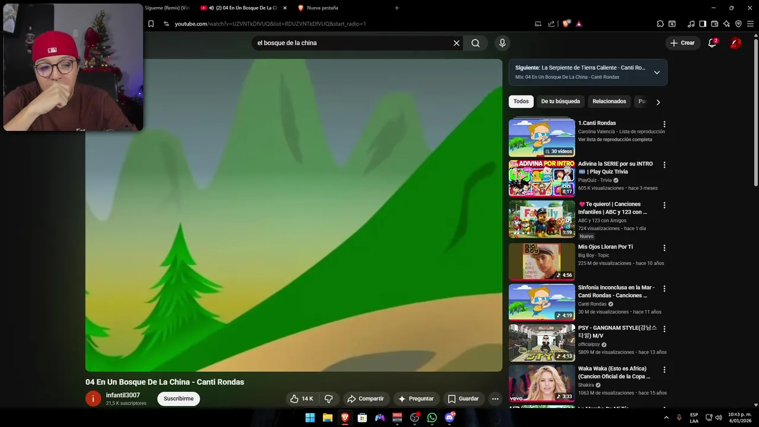759x427 pixels.
Task: Run search with the magnifier button
Action: coord(476,43)
